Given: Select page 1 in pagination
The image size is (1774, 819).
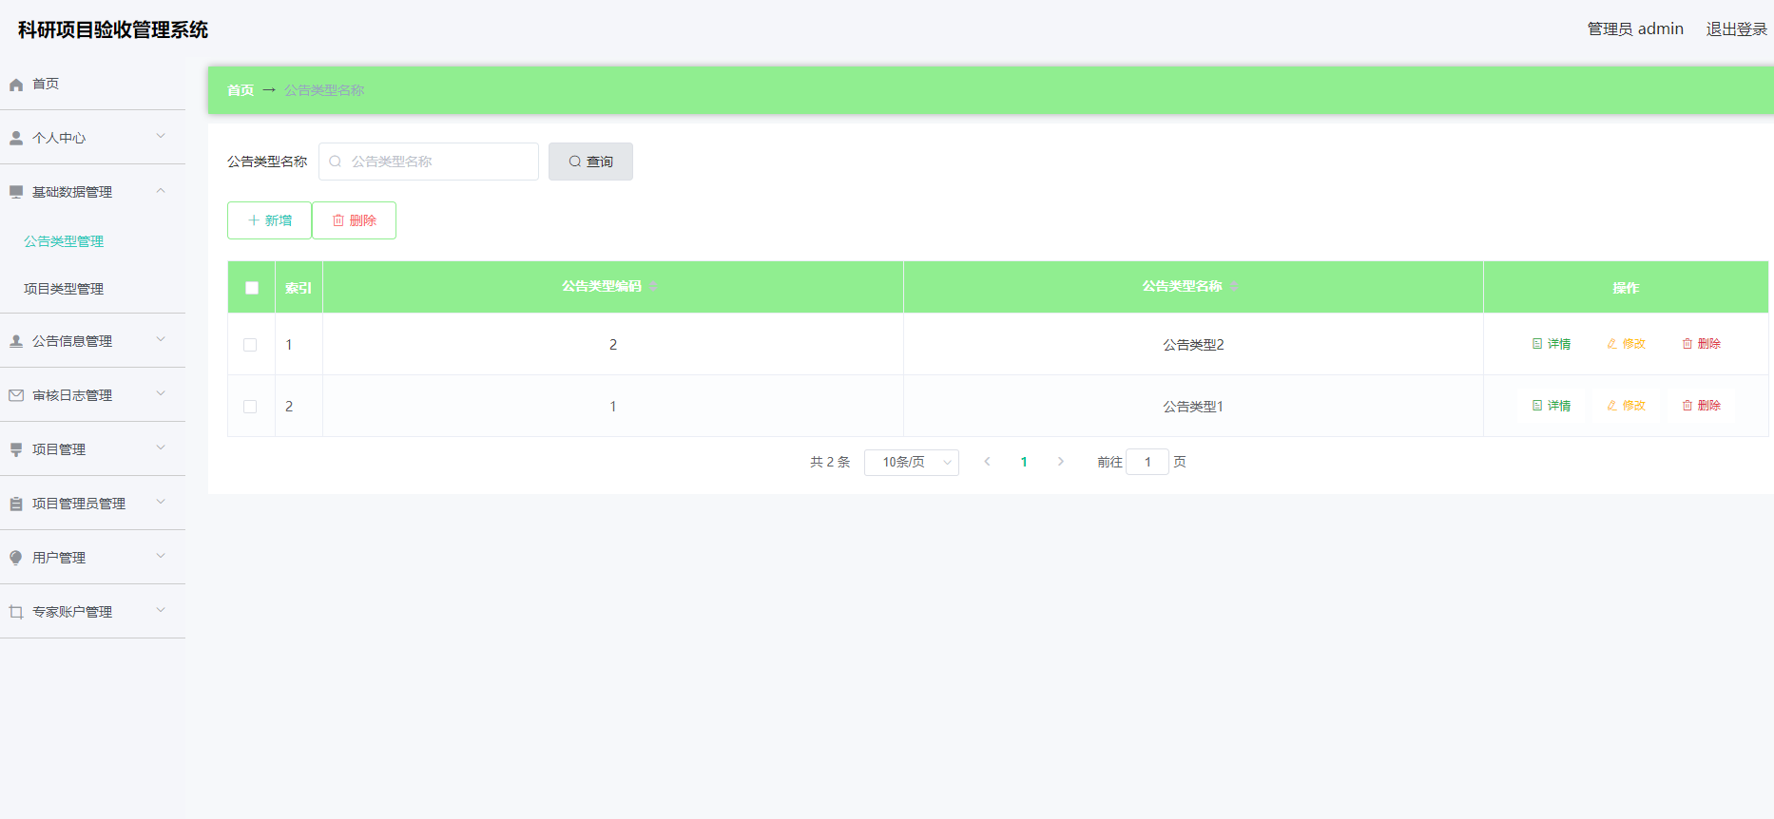Looking at the screenshot, I should (x=1024, y=462).
